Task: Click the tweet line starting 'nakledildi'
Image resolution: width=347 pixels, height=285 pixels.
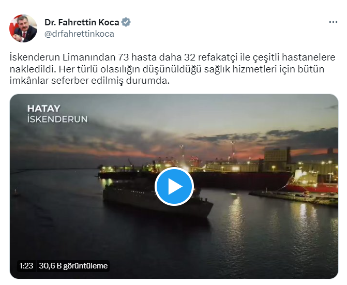Action: pyautogui.click(x=167, y=69)
